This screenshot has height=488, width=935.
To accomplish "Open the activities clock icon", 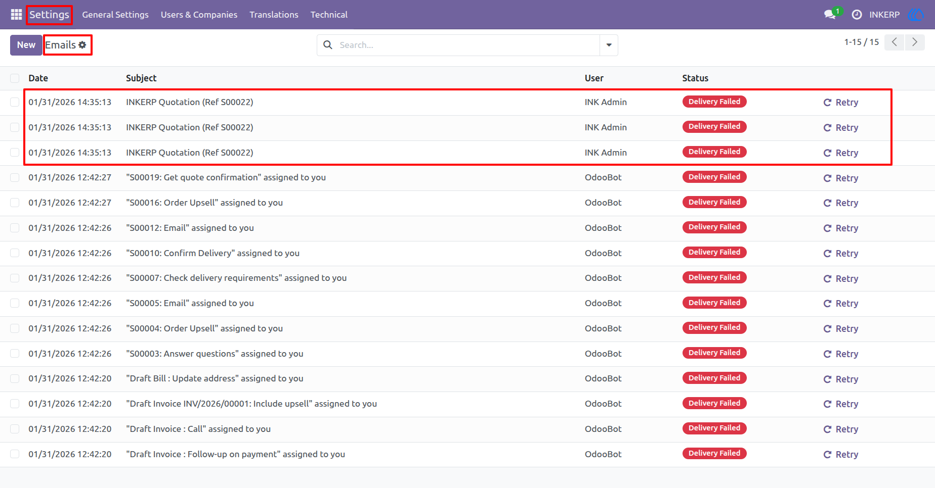I will [x=857, y=15].
